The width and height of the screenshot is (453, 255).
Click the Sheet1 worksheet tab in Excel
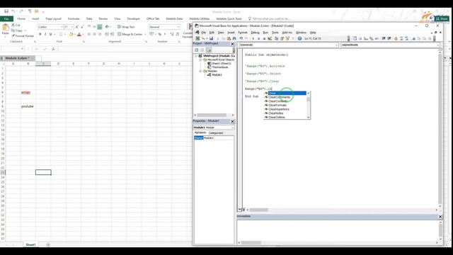[x=30, y=244]
